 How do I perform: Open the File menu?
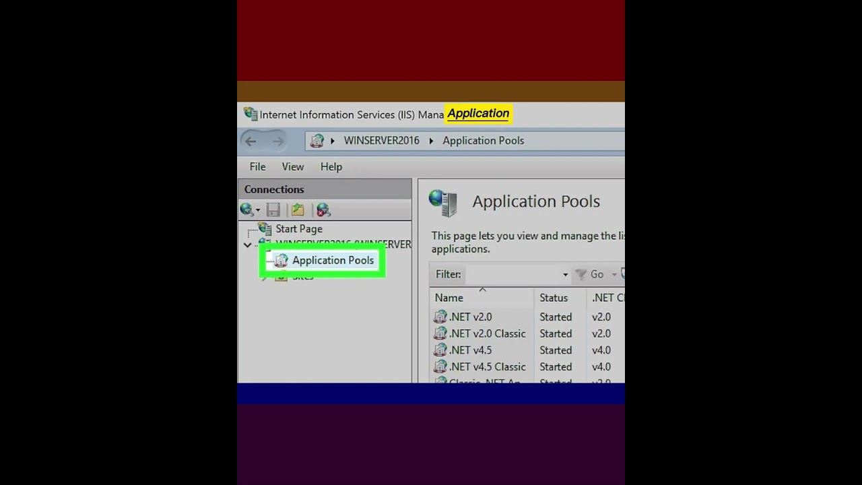257,166
